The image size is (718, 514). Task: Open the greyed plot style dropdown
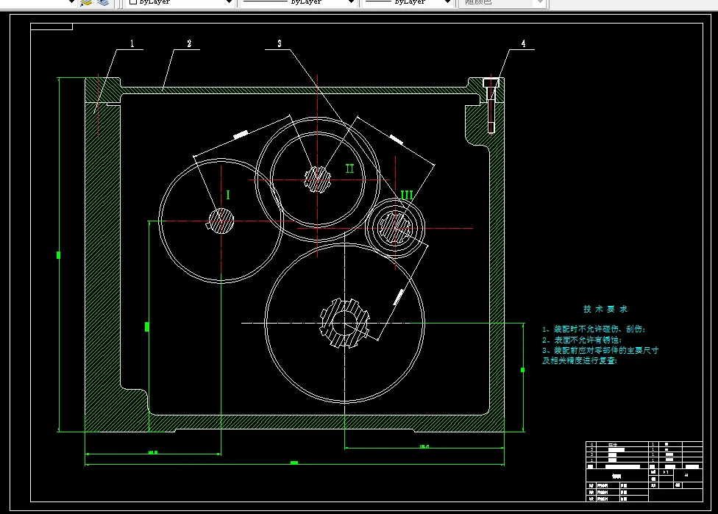click(x=502, y=3)
